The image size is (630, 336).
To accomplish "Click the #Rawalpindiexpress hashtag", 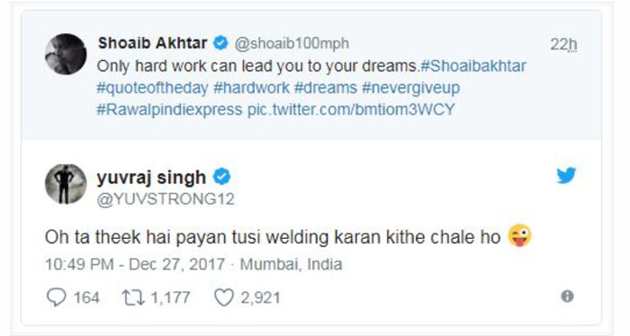I will point(169,110).
